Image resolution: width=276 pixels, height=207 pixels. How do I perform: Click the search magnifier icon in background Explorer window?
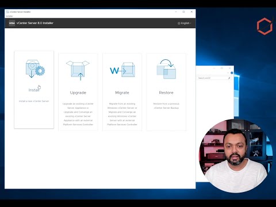click(x=229, y=78)
